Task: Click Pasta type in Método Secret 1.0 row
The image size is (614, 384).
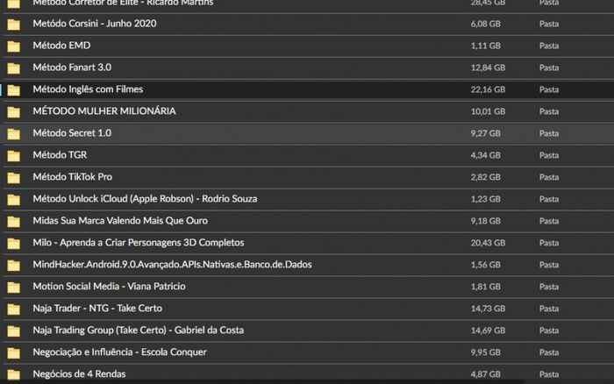Action: 549,133
